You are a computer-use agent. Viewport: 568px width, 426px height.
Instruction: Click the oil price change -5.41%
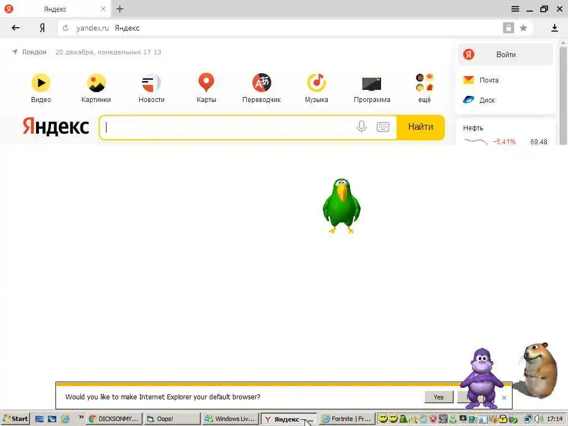[x=504, y=141]
